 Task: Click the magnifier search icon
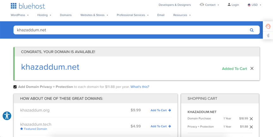[x=252, y=30]
